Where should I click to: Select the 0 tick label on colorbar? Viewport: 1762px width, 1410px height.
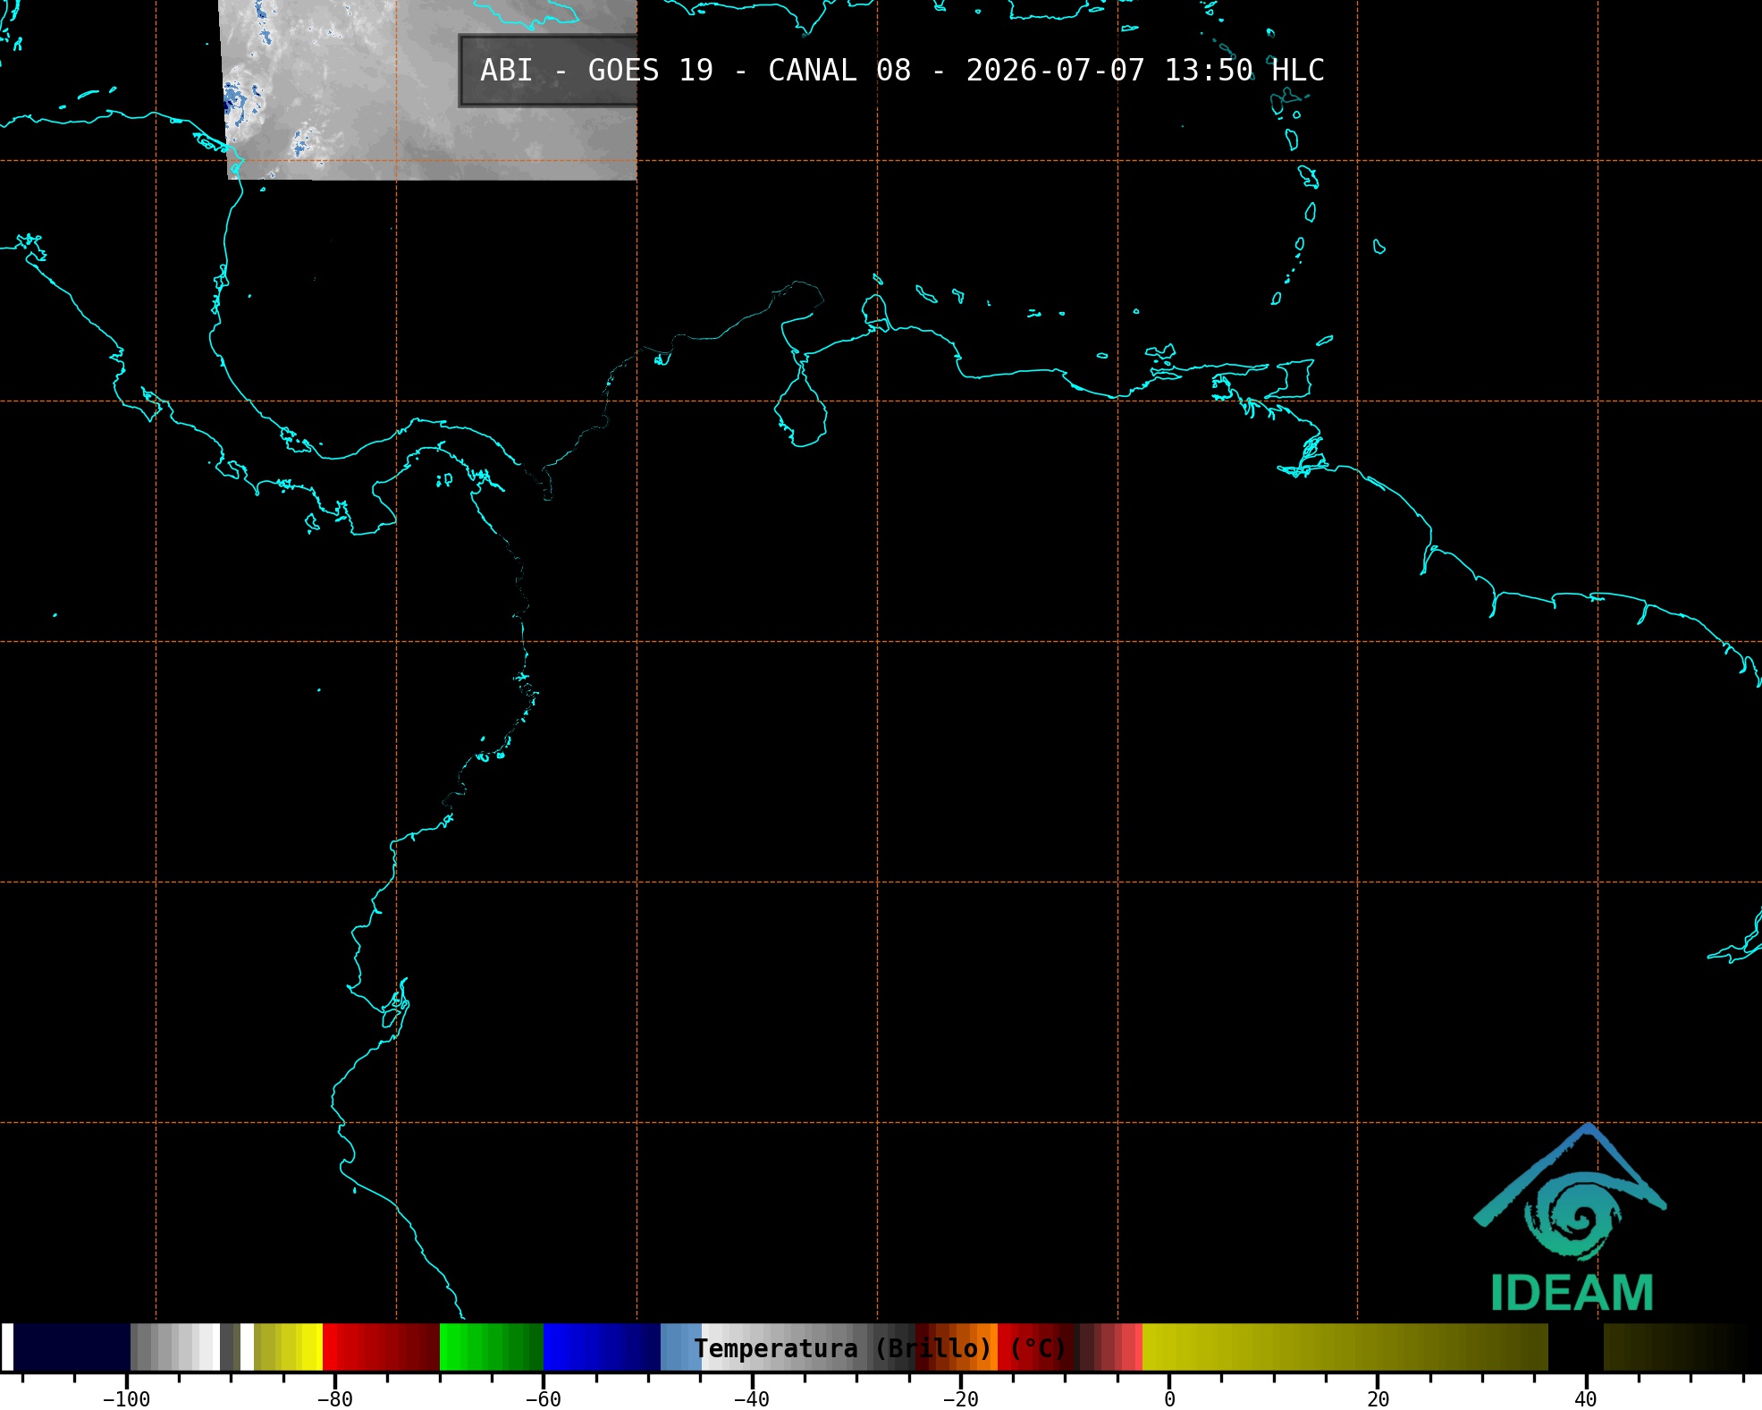(x=1169, y=1399)
